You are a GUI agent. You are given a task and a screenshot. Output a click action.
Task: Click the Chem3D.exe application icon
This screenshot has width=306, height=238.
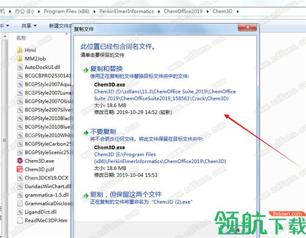pos(20,161)
